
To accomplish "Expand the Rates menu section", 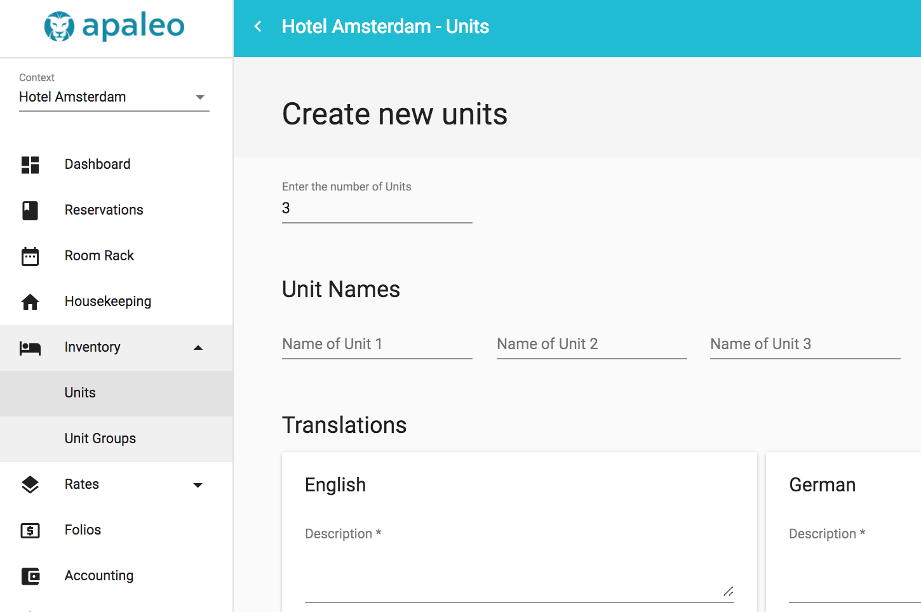I will [198, 485].
